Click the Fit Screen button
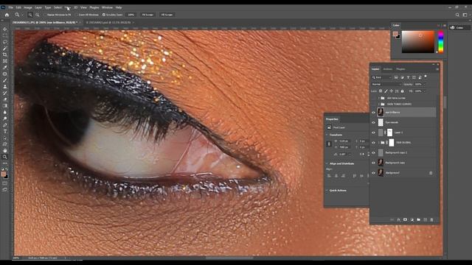 [147, 15]
